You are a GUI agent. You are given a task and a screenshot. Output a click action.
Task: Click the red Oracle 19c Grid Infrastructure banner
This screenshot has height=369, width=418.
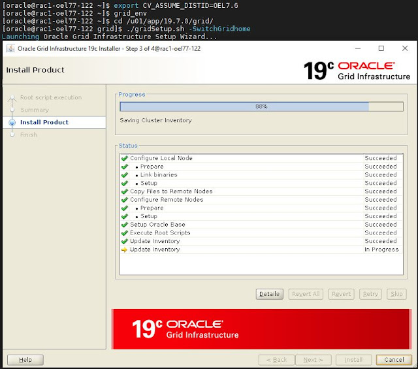(x=261, y=329)
